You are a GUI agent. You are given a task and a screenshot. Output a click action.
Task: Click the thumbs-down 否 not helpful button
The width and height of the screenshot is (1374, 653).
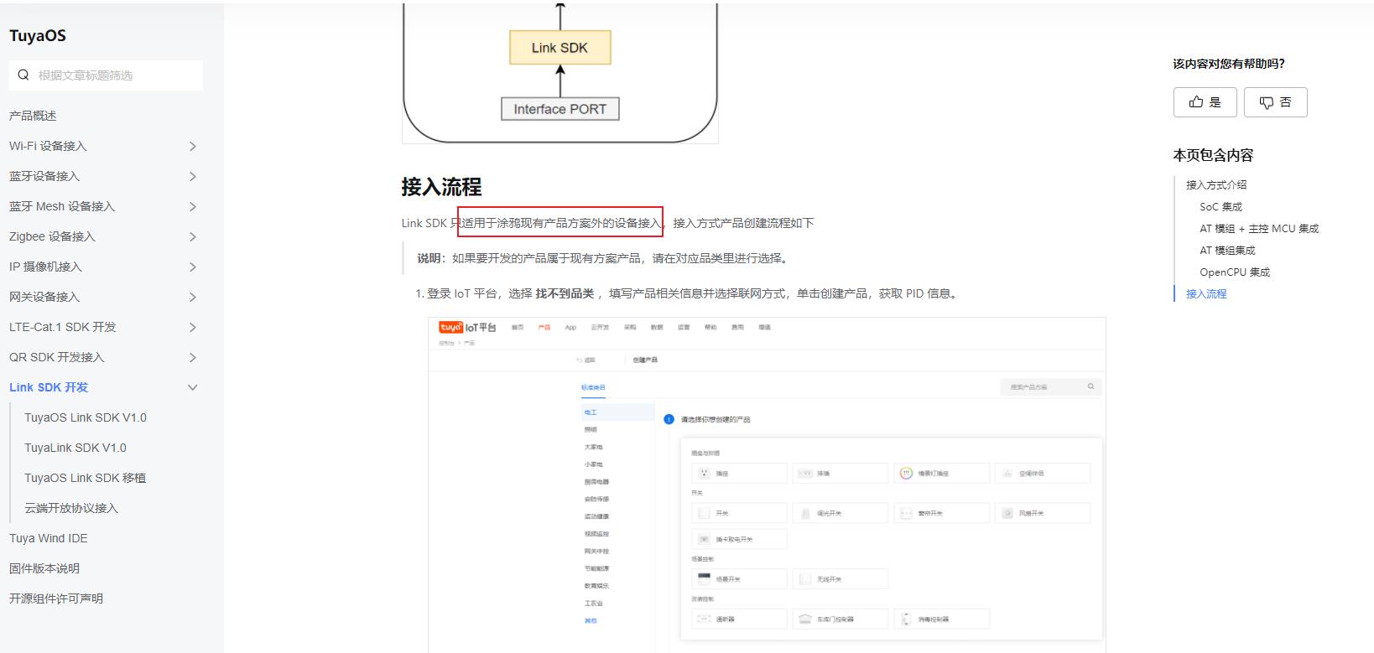coord(1275,102)
